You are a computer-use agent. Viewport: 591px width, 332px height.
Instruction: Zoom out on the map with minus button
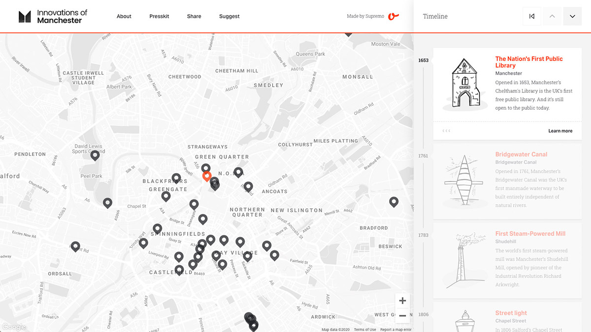pos(402,315)
